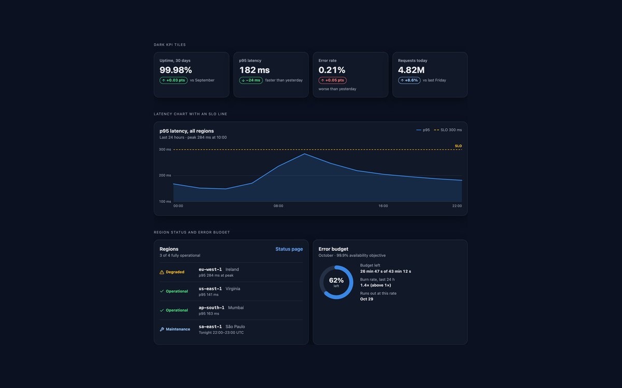622x388 pixels.
Task: Click the 00:00 x-axis tick label
Action: (x=178, y=206)
